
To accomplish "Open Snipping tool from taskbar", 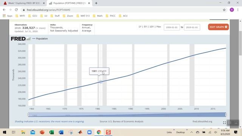I will (71, 132).
